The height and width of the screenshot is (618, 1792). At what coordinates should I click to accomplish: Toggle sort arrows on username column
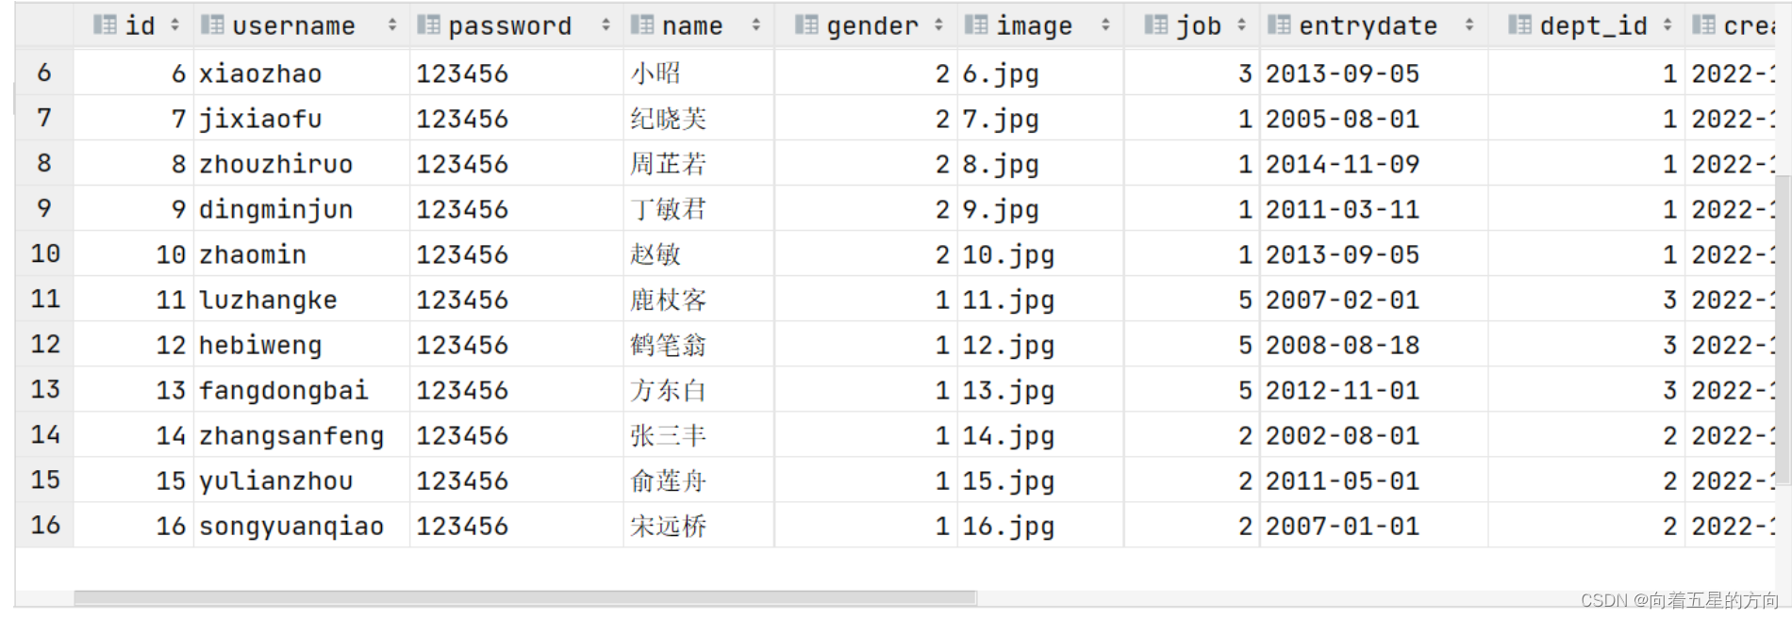(x=392, y=25)
